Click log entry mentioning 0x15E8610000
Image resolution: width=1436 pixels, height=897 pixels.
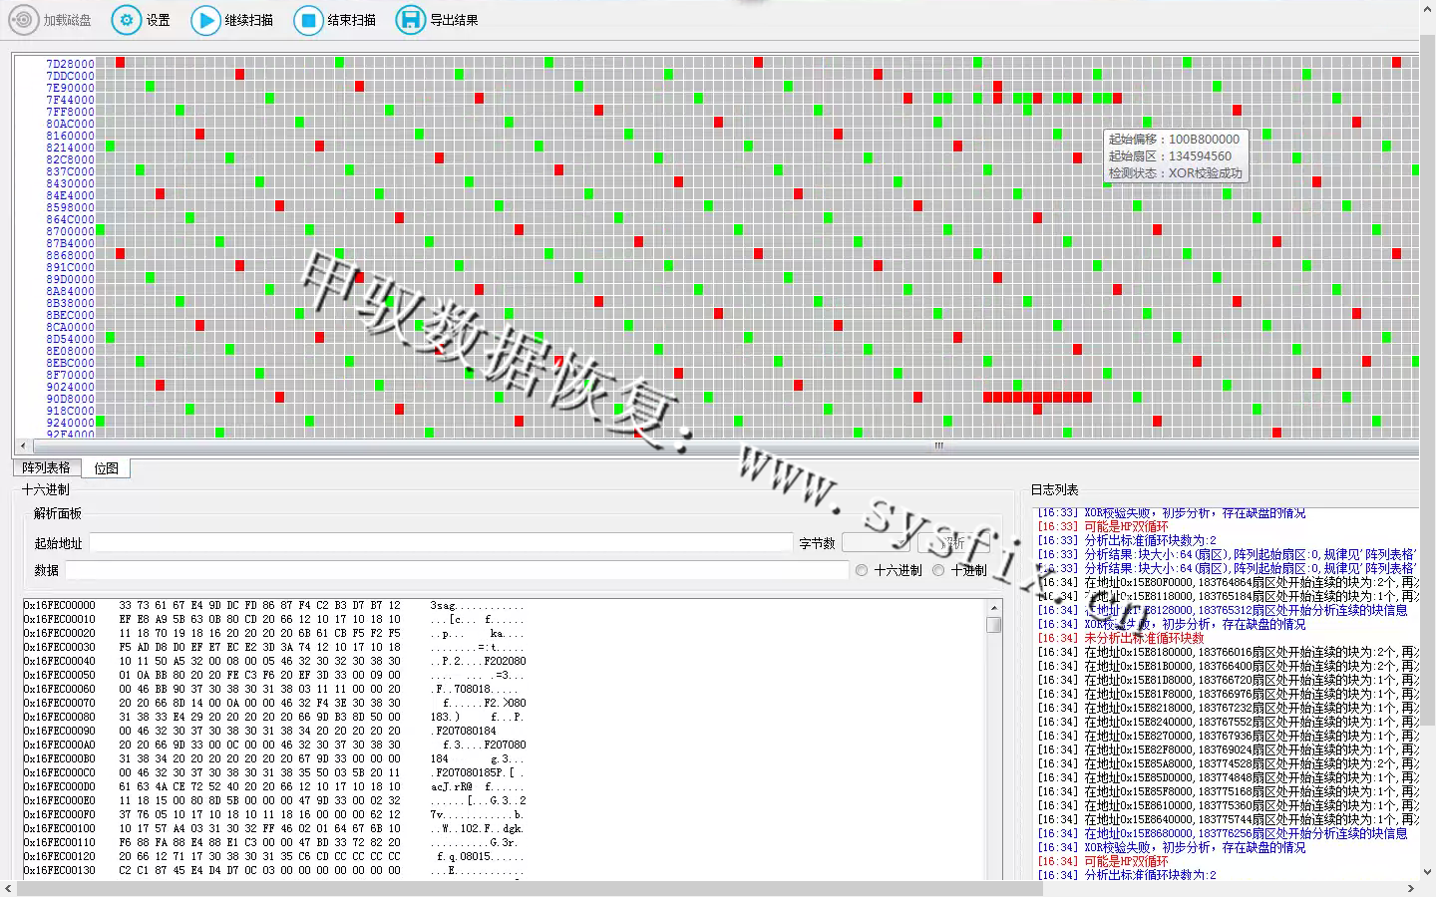coord(1228,805)
